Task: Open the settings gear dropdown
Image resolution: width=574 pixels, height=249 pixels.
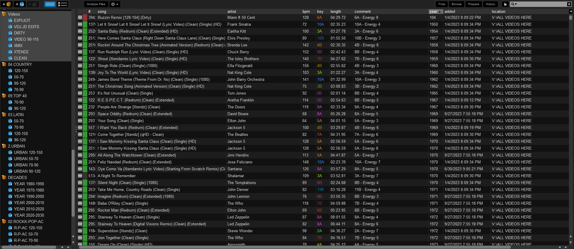Action: pyautogui.click(x=115, y=4)
